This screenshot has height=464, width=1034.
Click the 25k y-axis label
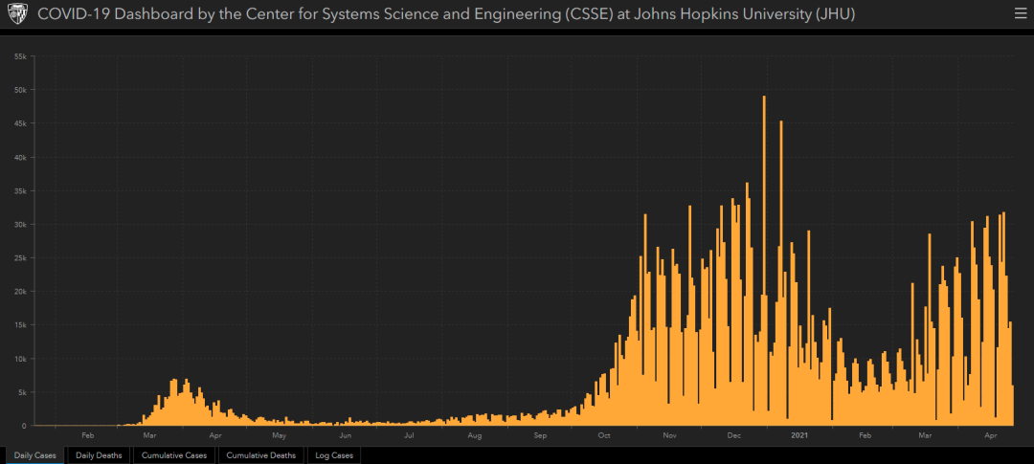coord(20,257)
